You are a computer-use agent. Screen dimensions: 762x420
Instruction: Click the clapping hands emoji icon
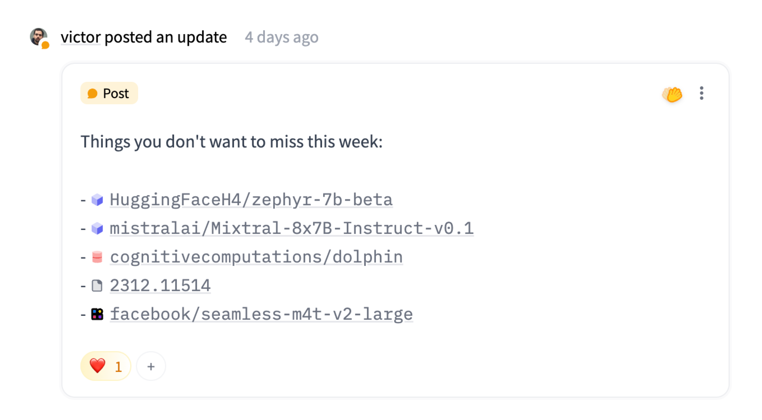(x=672, y=94)
